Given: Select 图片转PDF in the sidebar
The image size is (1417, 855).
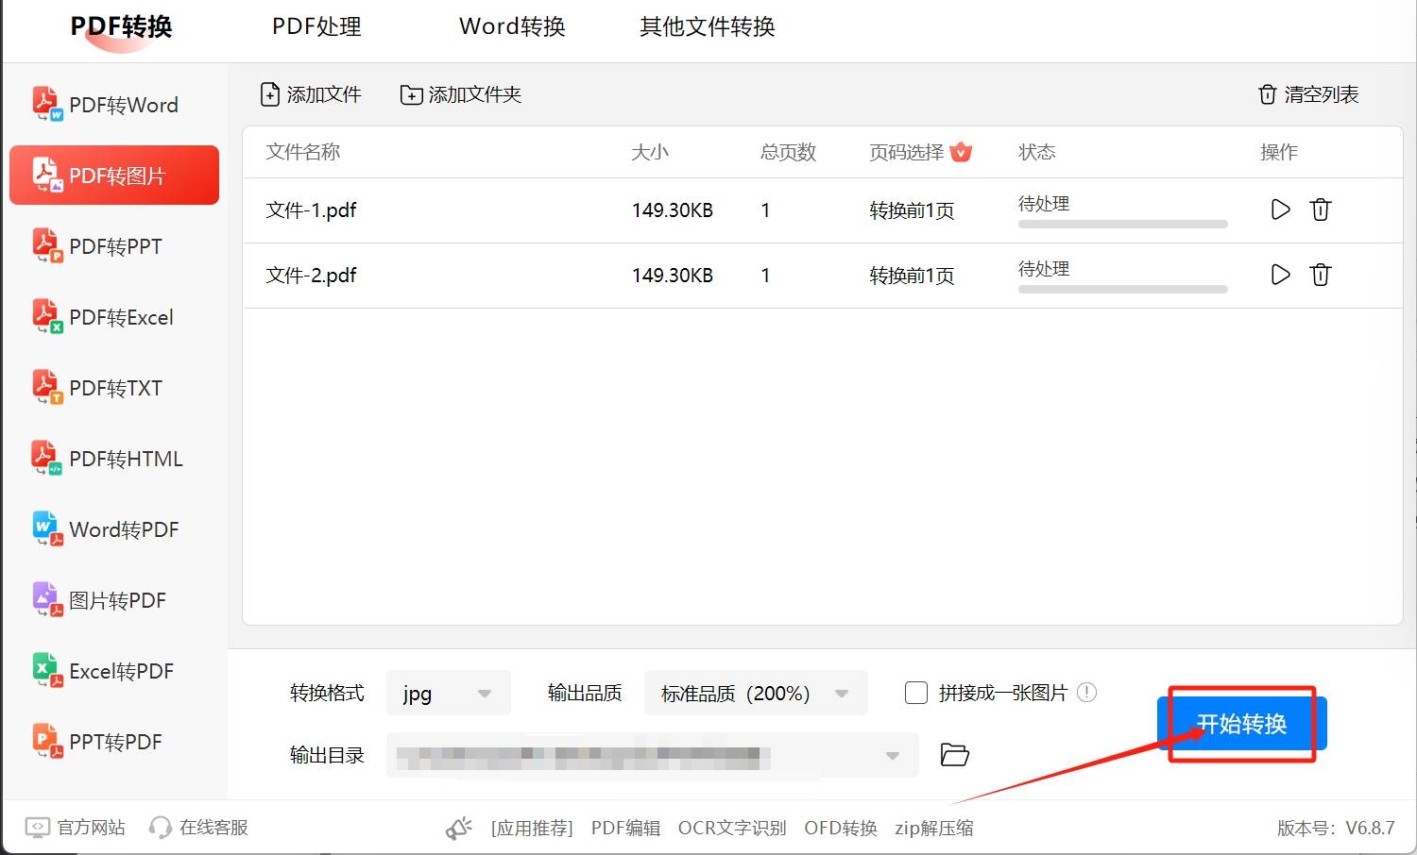Looking at the screenshot, I should click(114, 600).
